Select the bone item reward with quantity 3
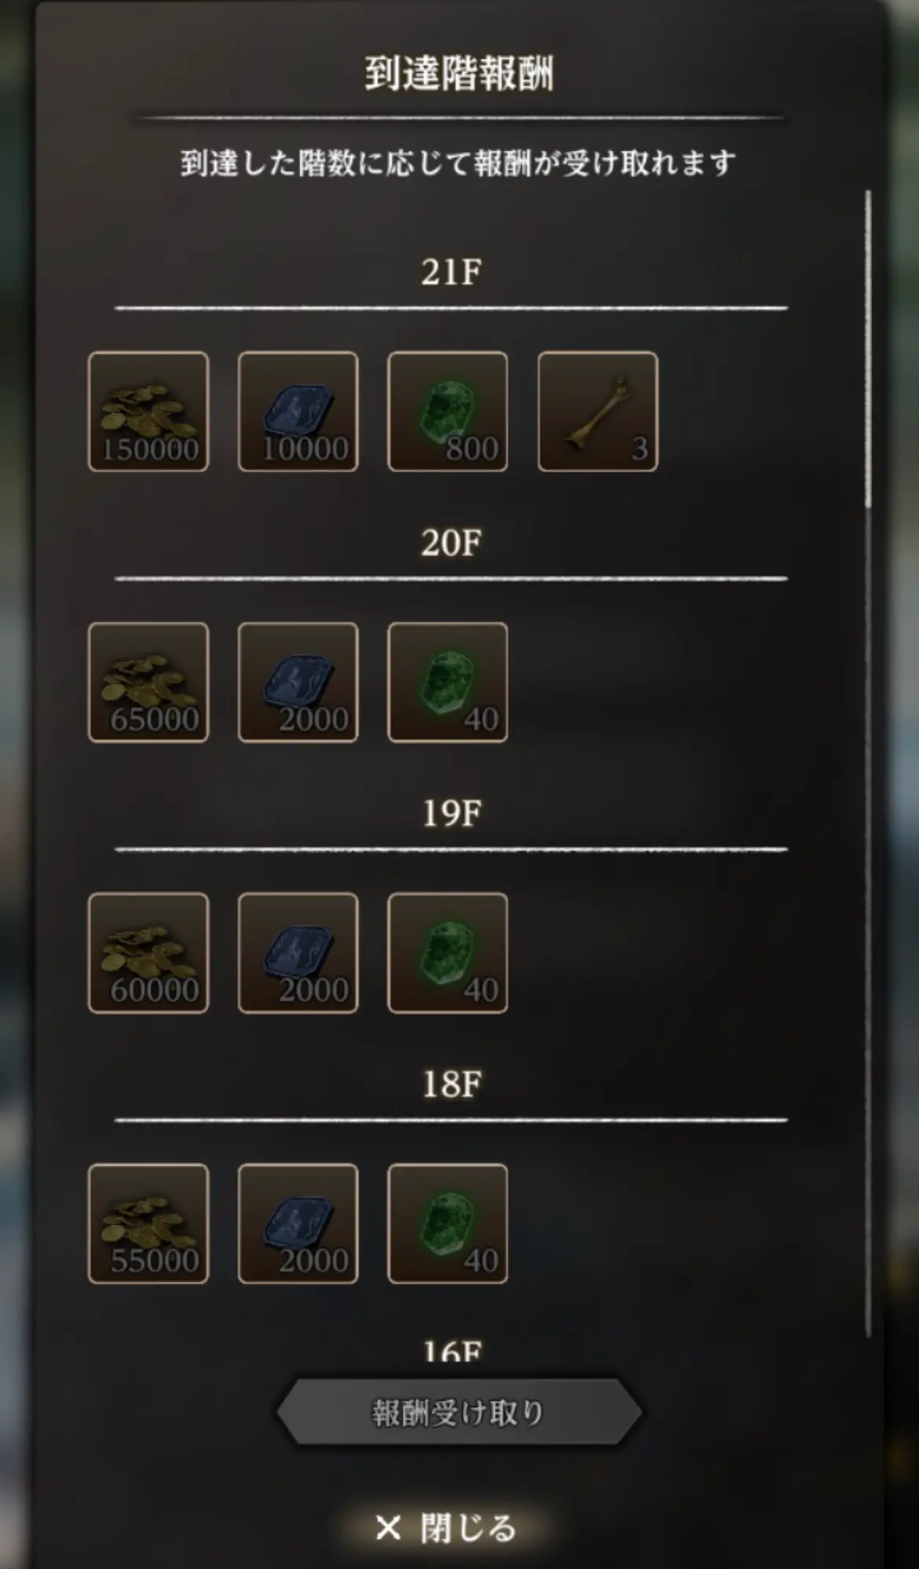919x1569 pixels. pos(598,411)
